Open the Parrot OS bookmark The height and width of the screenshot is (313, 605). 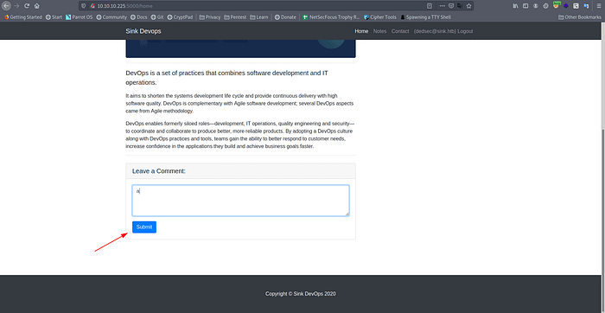(x=80, y=17)
